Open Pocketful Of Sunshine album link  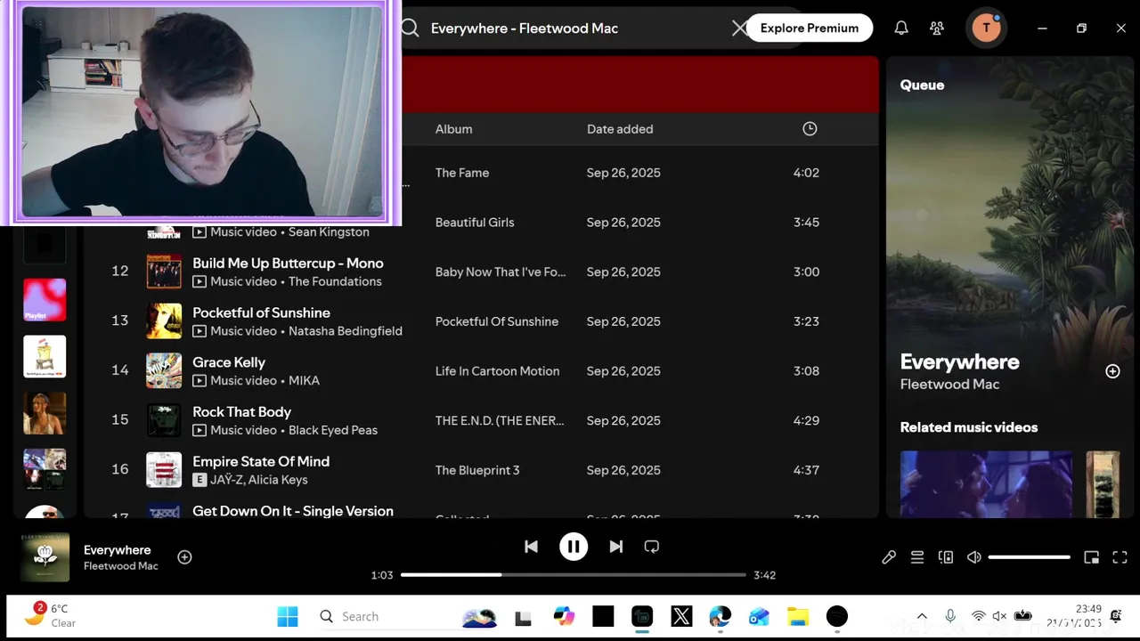496,321
